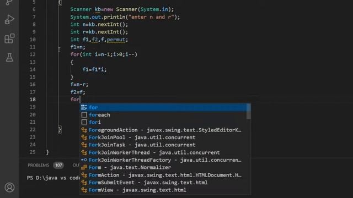This screenshot has width=353, height=198.
Task: Select the 'foreach' snippet suggestion
Action: pos(163,115)
